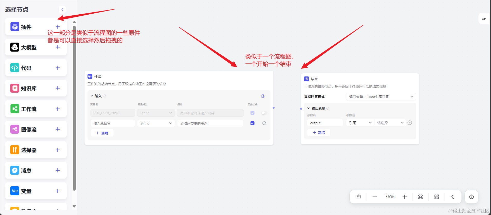
Task: Click the info icon next to 输出变量
Action: pos(328,109)
